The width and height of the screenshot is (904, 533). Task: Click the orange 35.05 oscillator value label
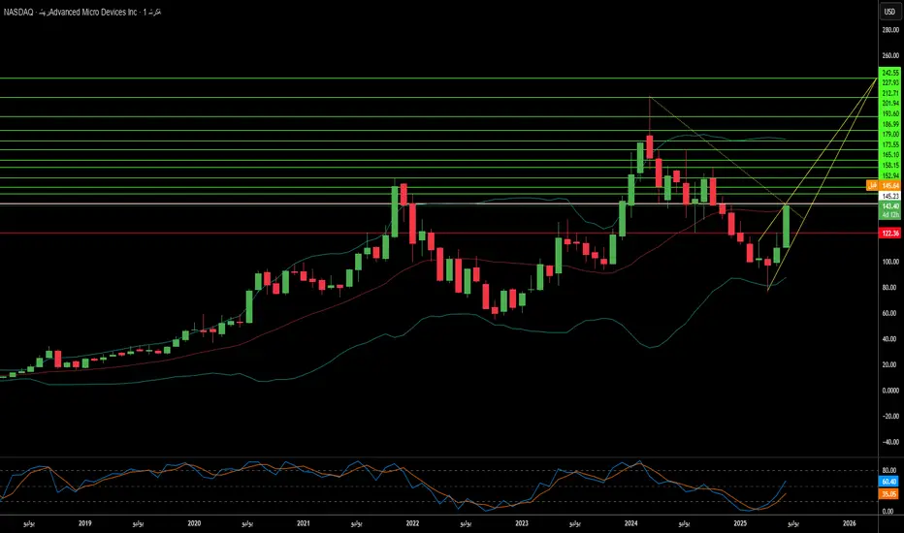pos(889,494)
